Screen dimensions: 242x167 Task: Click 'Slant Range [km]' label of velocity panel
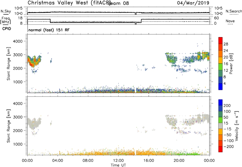pyautogui.click(x=8, y=126)
